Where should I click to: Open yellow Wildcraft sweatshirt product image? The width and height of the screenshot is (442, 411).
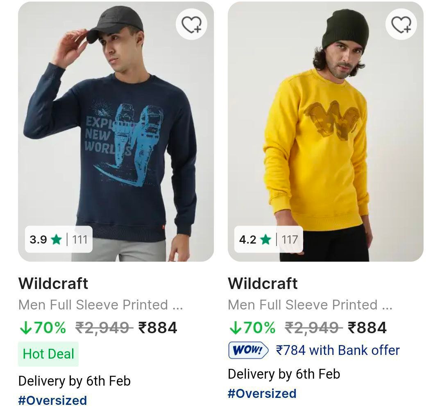click(x=325, y=131)
